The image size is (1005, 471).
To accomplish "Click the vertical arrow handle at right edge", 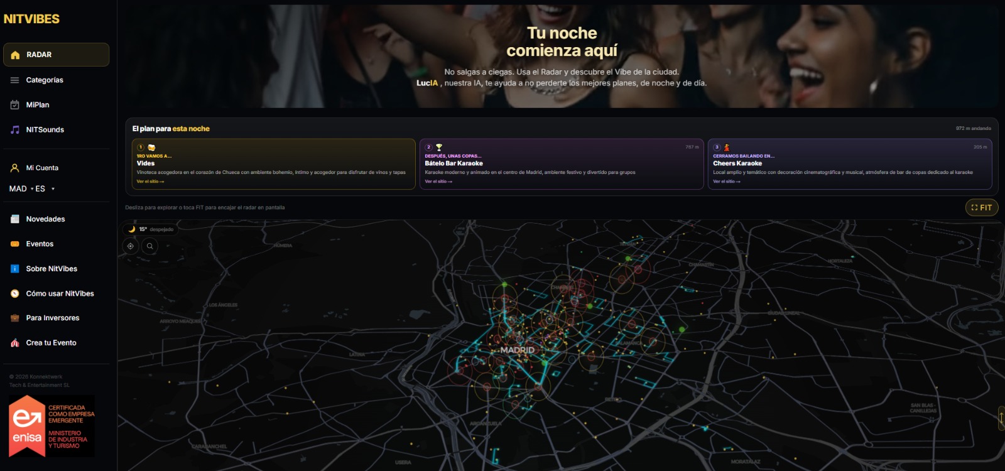I will 1001,418.
